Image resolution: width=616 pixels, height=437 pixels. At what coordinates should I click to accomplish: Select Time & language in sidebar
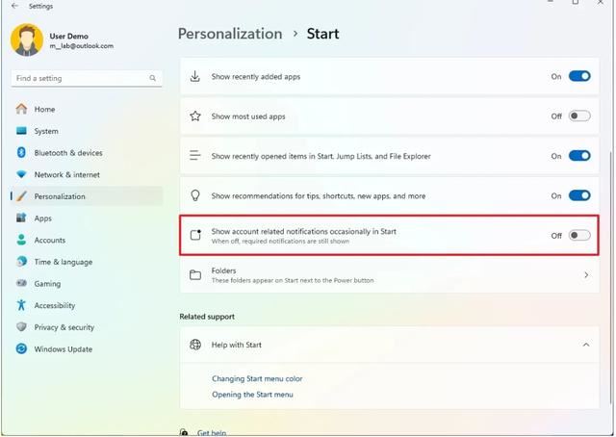coord(63,262)
